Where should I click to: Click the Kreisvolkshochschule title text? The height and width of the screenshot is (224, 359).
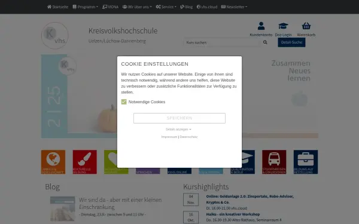coord(123,30)
